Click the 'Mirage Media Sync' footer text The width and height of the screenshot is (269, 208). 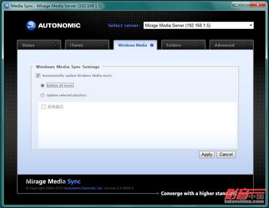pos(53,181)
